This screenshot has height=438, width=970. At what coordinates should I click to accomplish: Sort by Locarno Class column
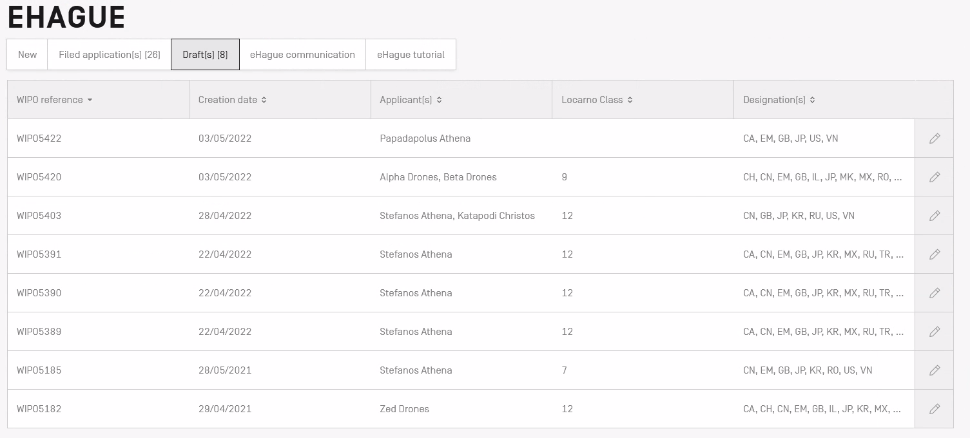tap(597, 100)
